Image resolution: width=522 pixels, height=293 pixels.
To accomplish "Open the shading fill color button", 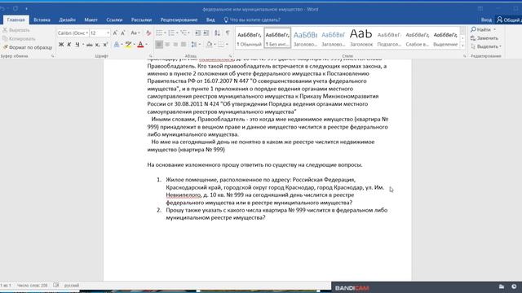I will tap(209, 44).
